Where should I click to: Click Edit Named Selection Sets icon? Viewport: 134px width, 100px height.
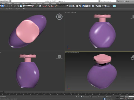click(56, 6)
